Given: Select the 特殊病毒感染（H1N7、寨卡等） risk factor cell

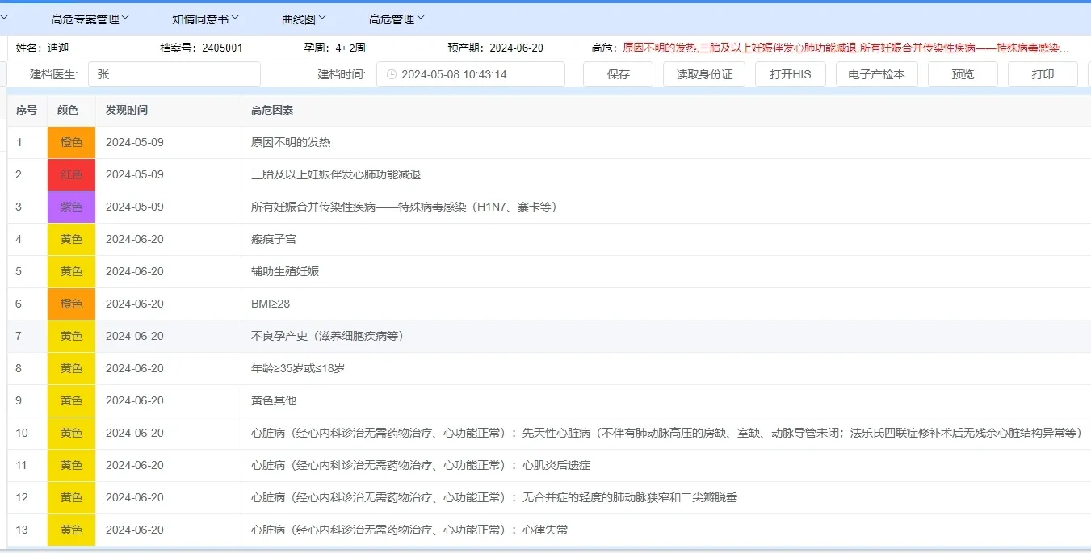Looking at the screenshot, I should click(x=404, y=207).
